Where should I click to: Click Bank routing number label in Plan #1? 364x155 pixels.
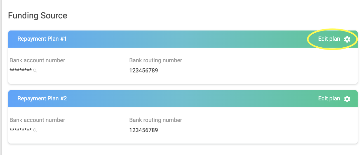click(156, 60)
